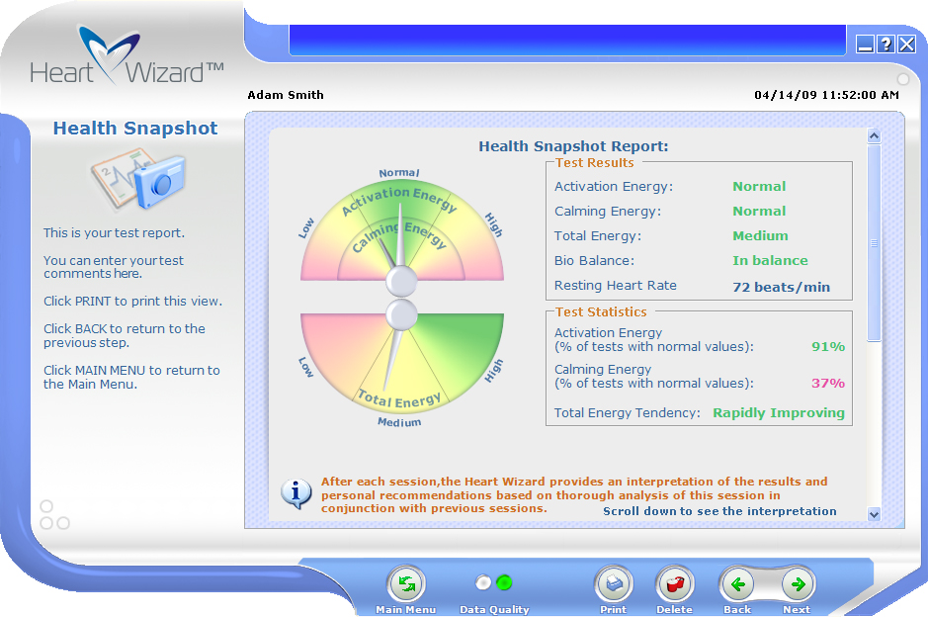This screenshot has height=617, width=928.
Task: Go back to the previous step
Action: [737, 584]
